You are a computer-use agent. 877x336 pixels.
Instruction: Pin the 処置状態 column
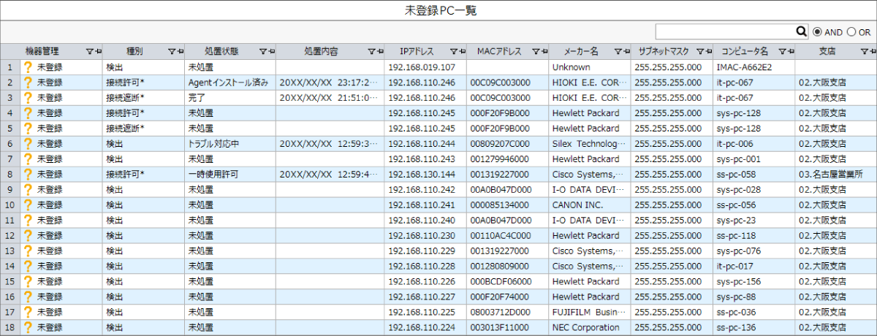270,52
